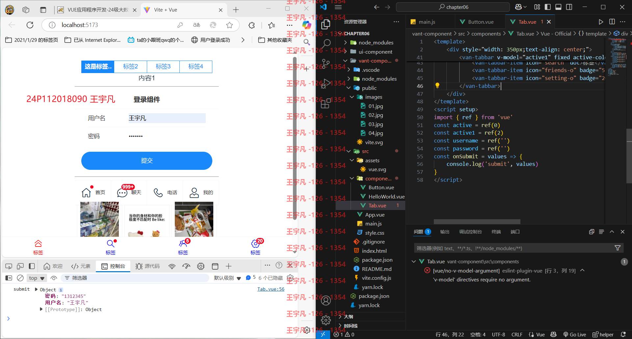Open the 输出 output panel tab

point(445,232)
